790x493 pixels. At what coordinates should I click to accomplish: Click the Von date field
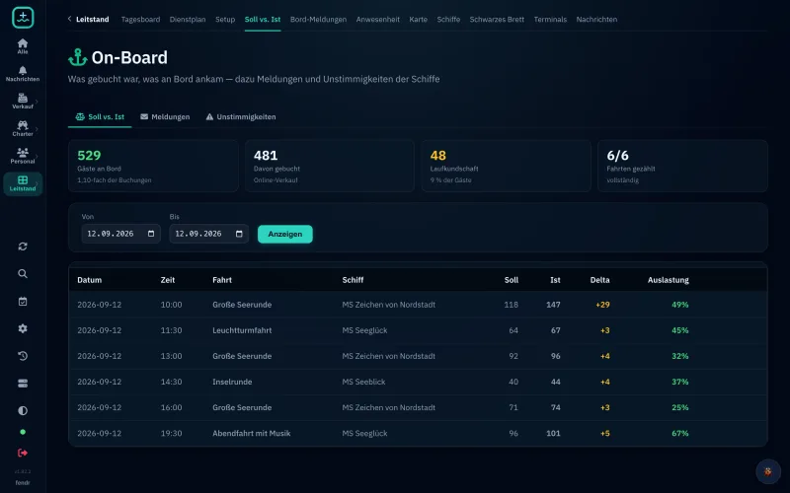point(120,234)
